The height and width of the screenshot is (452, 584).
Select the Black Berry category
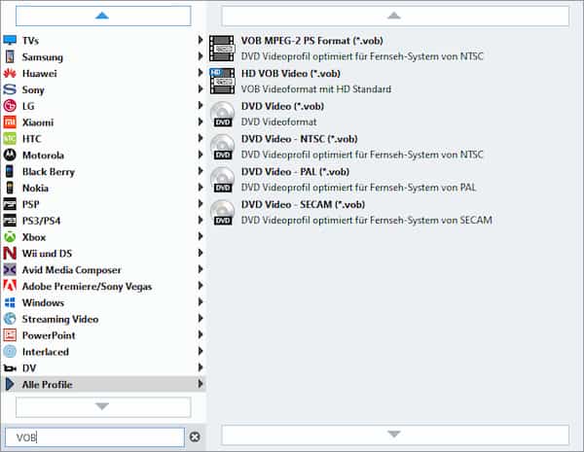tap(103, 171)
